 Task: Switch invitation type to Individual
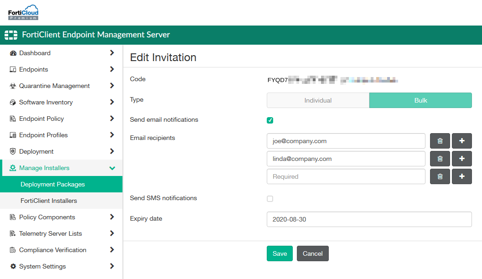point(318,100)
